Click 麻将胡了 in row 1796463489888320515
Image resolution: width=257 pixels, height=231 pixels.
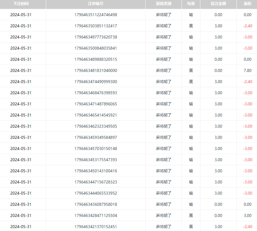tap(163, 59)
